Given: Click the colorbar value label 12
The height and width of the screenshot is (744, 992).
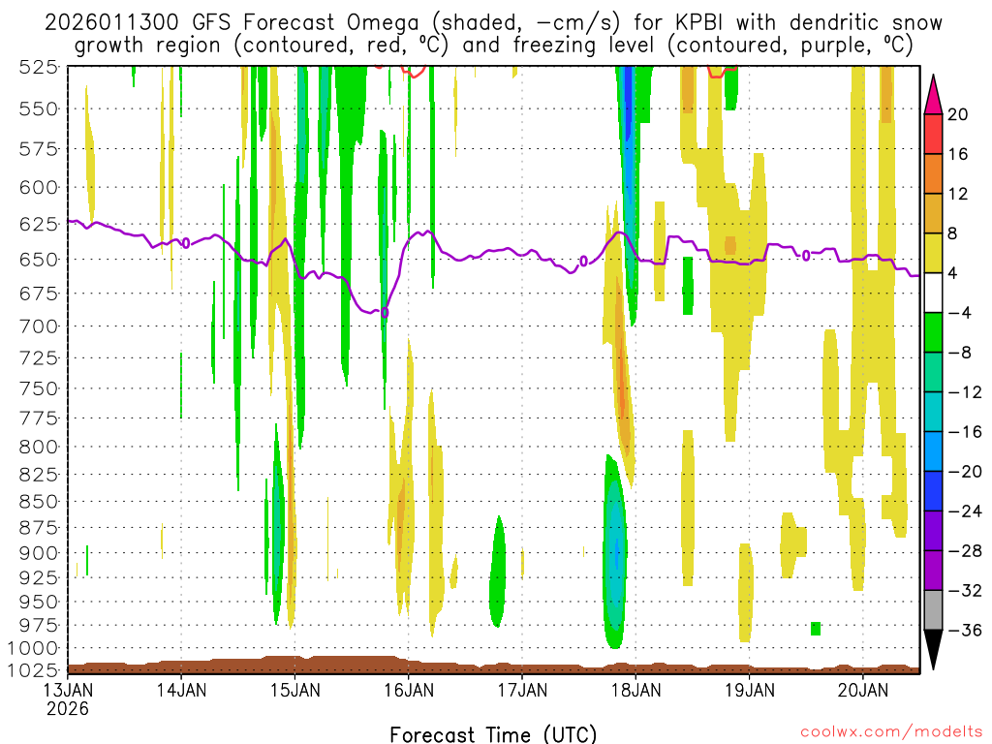Looking at the screenshot, I should pyautogui.click(x=957, y=194).
